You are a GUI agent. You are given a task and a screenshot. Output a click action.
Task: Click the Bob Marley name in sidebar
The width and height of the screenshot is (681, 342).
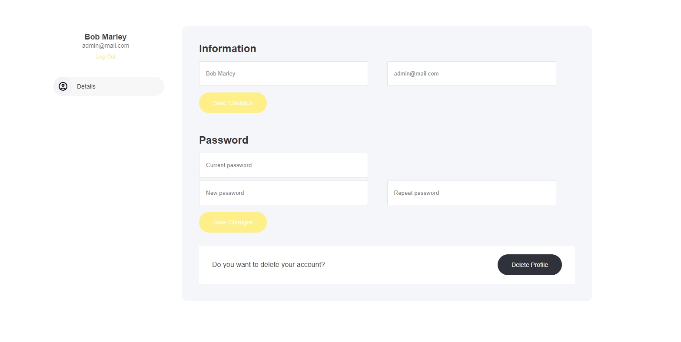click(106, 37)
